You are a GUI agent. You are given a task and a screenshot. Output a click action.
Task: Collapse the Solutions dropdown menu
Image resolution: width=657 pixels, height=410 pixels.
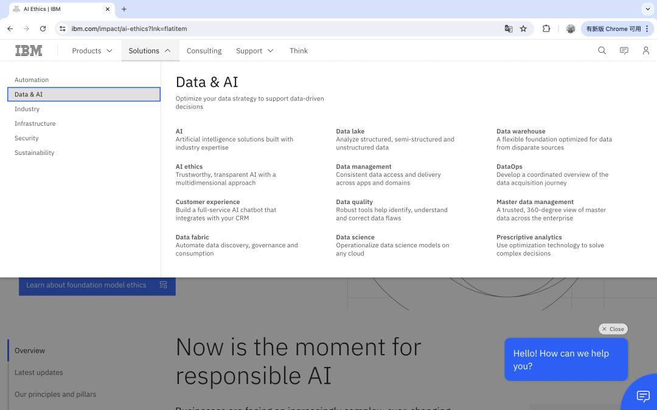(x=150, y=51)
